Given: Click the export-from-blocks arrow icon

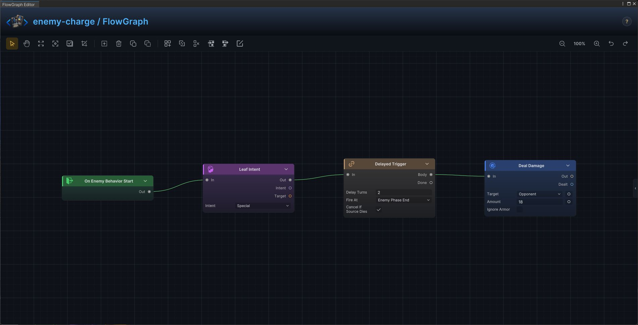Looking at the screenshot, I should (x=225, y=44).
